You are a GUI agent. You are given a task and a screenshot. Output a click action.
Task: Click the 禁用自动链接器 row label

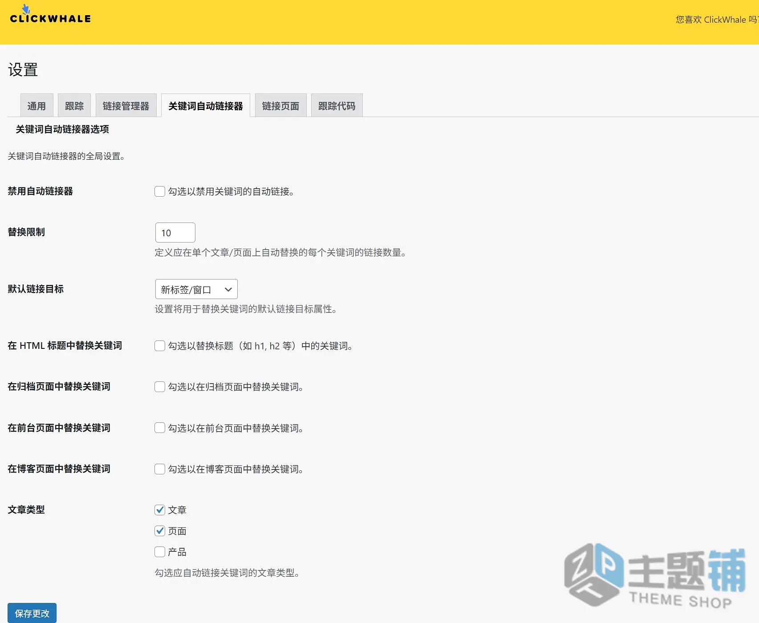click(x=40, y=191)
